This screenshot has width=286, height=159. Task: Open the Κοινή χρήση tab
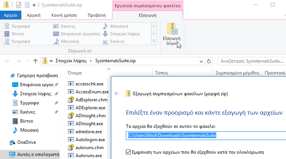(64, 15)
